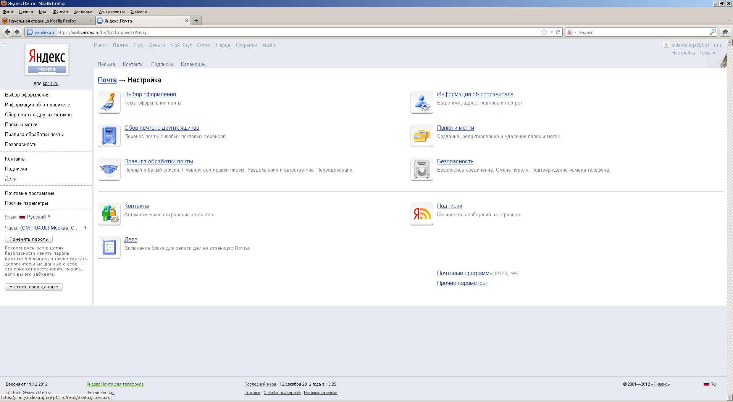Viewport: 733px width, 402px height.
Task: Select Безопасность in left sidebar
Action: pos(21,144)
